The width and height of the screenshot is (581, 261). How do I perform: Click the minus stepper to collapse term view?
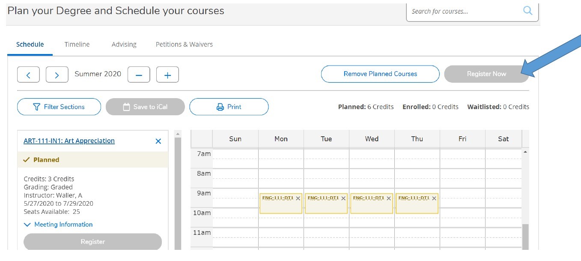coord(139,74)
